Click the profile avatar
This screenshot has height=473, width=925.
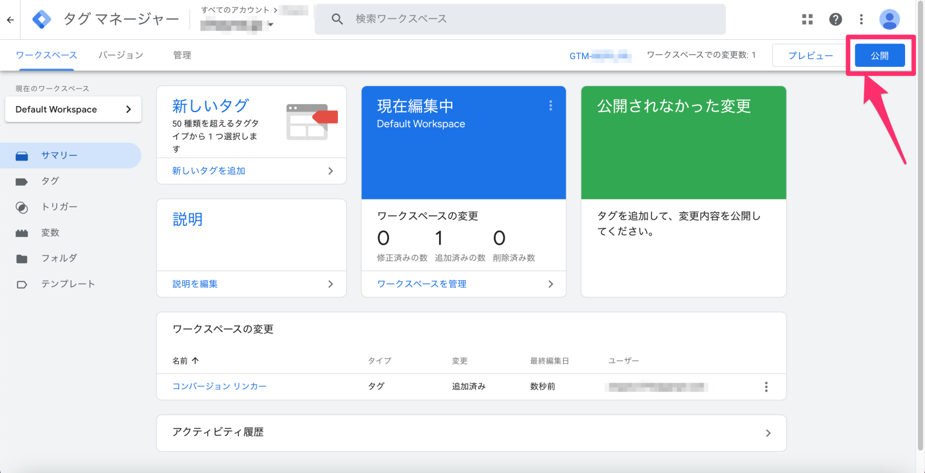pos(889,19)
